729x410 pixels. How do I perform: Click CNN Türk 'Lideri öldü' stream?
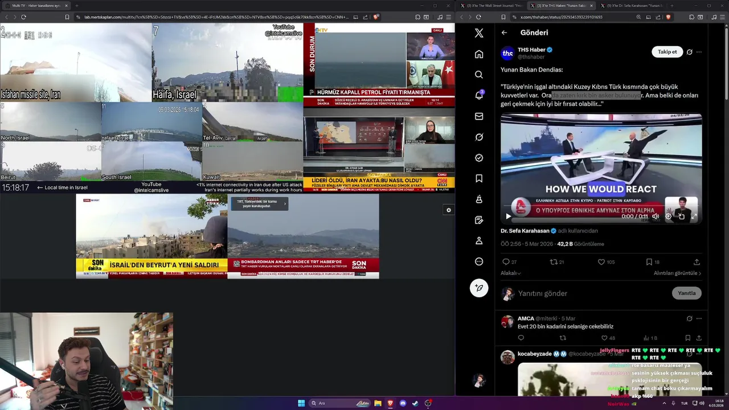[379, 150]
